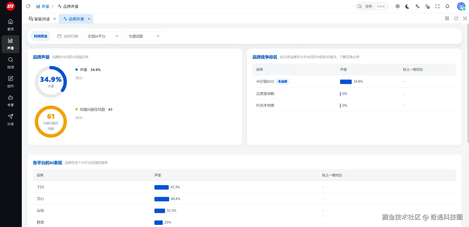Click the 品牌声量 breadcrumb item
The image size is (469, 227).
point(68,6)
